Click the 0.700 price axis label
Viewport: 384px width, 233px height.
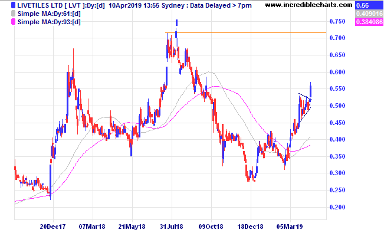[x=337, y=38]
